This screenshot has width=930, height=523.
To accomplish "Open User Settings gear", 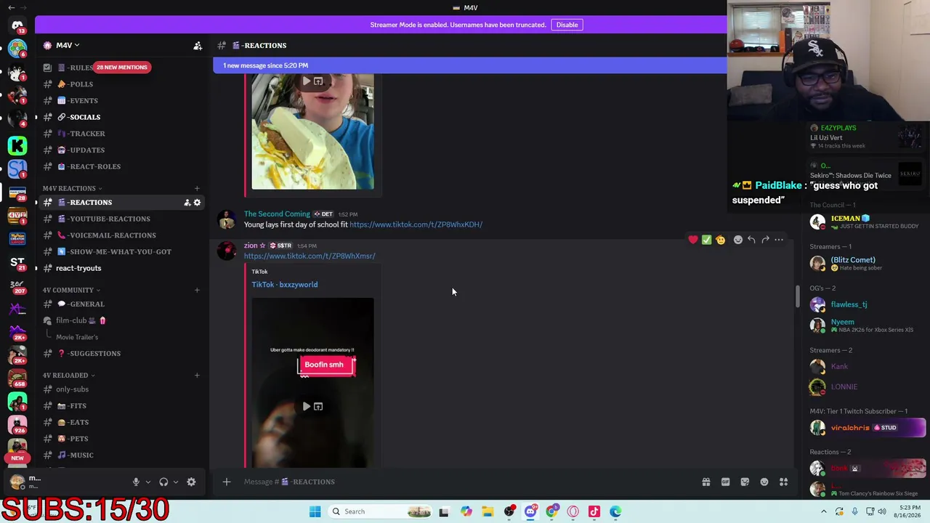I will point(191,482).
